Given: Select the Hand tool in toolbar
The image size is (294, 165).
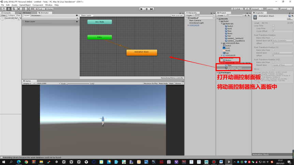Looking at the screenshot, I should (4, 9).
